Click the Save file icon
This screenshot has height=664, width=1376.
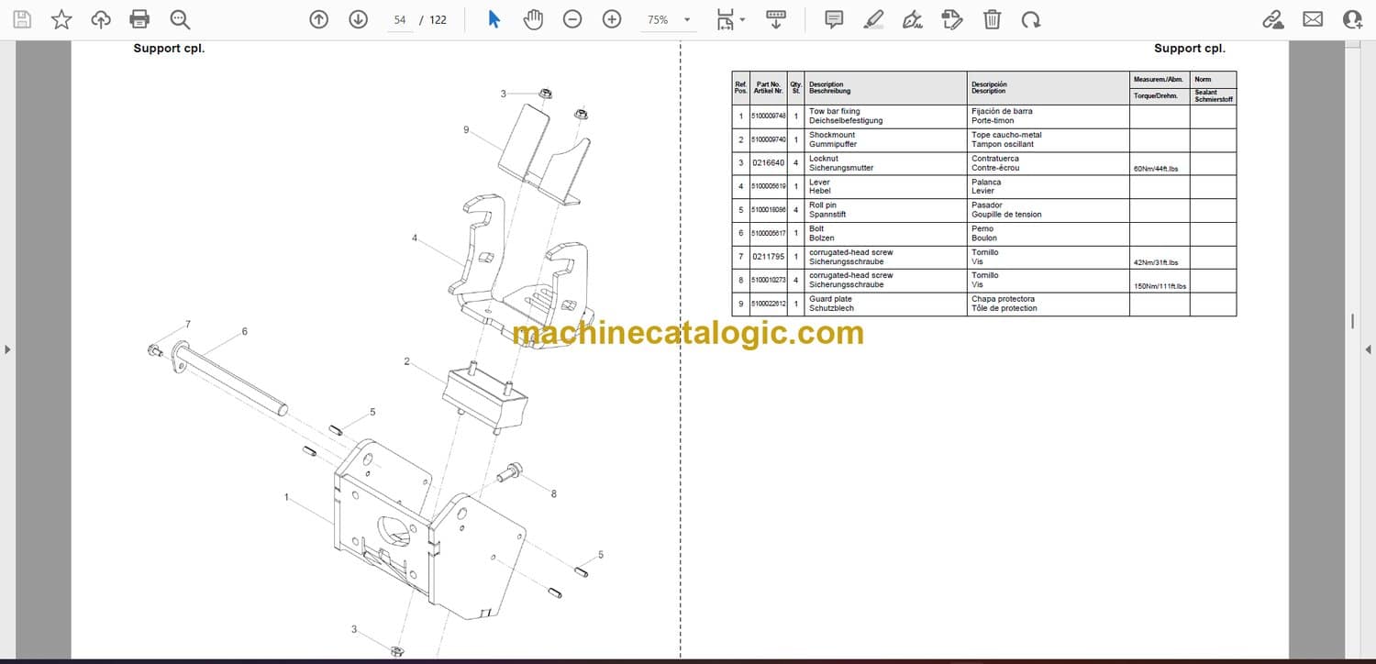click(x=21, y=19)
